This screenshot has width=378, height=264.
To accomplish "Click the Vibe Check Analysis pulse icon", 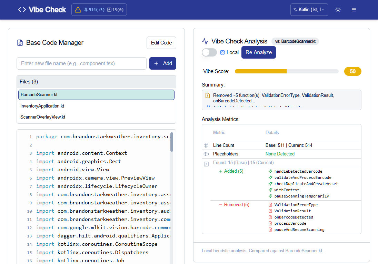I will point(205,41).
